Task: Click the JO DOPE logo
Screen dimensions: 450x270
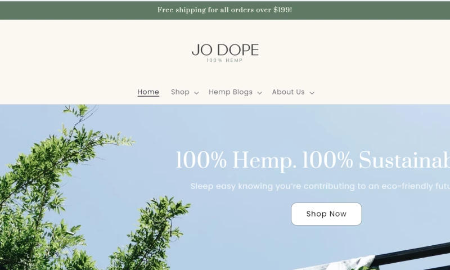Action: click(x=225, y=50)
